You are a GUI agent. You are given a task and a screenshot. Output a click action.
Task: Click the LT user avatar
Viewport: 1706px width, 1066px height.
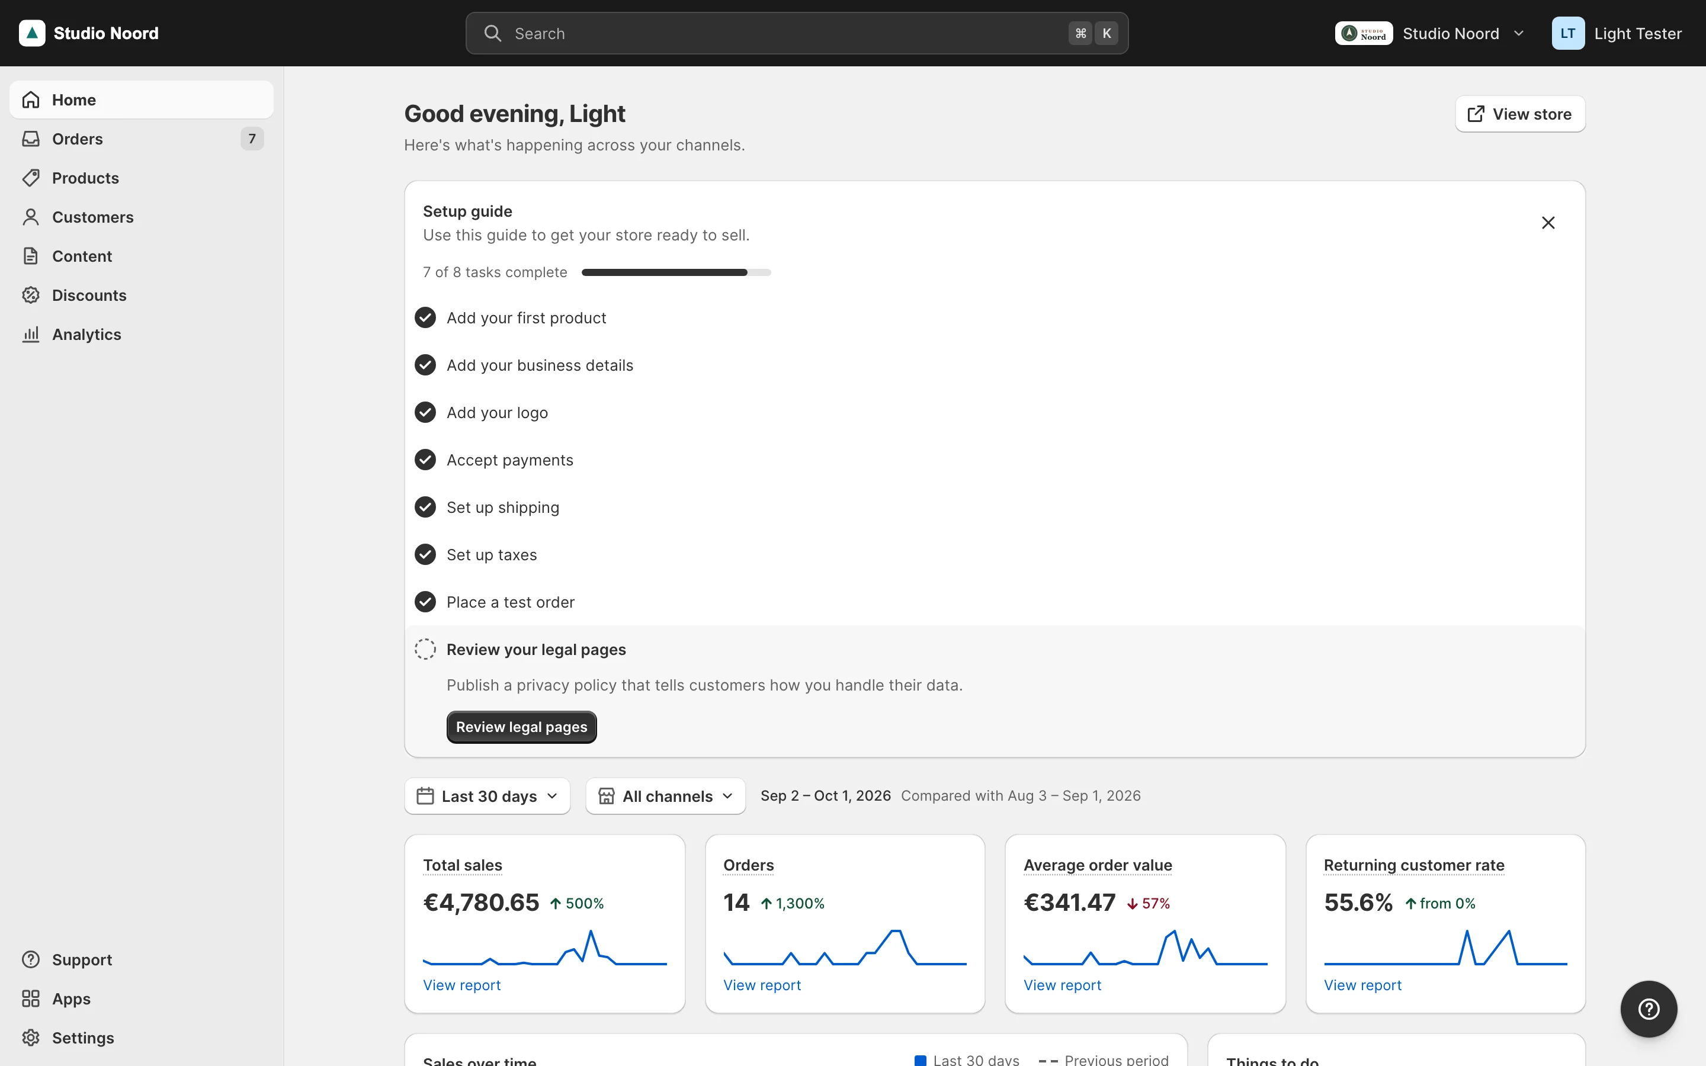(x=1568, y=33)
